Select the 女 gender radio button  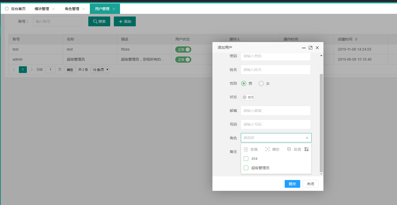[x=261, y=84]
